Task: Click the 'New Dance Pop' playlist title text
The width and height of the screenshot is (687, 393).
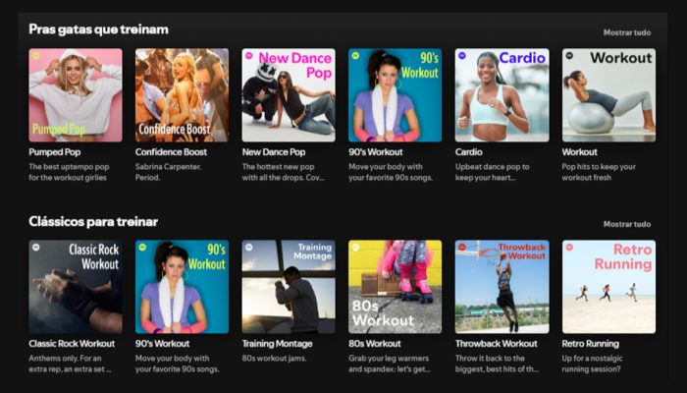Action: pyautogui.click(x=274, y=152)
